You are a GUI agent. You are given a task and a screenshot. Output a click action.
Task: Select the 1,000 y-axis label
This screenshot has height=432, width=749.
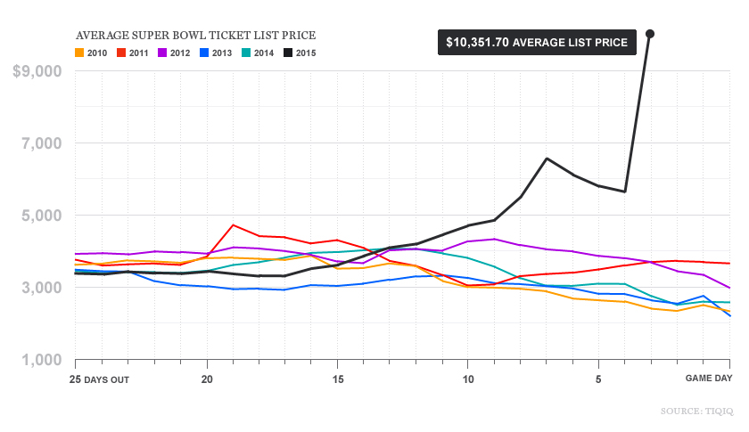(x=41, y=360)
